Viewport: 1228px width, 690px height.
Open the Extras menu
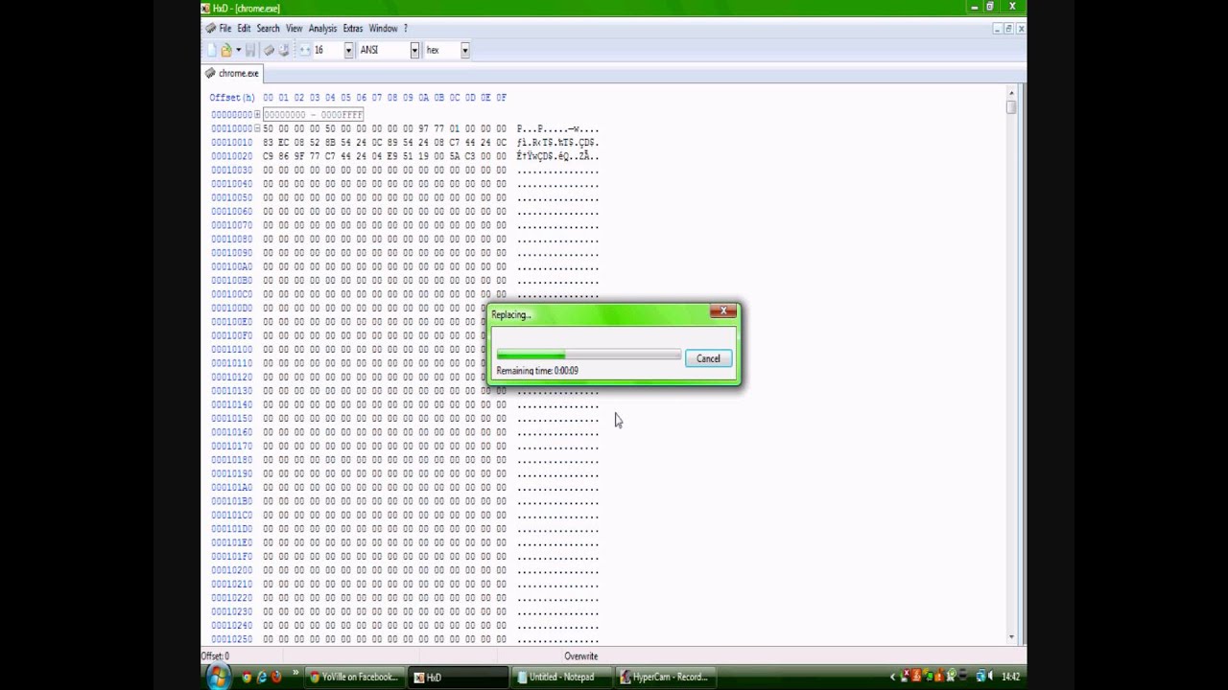pyautogui.click(x=353, y=29)
